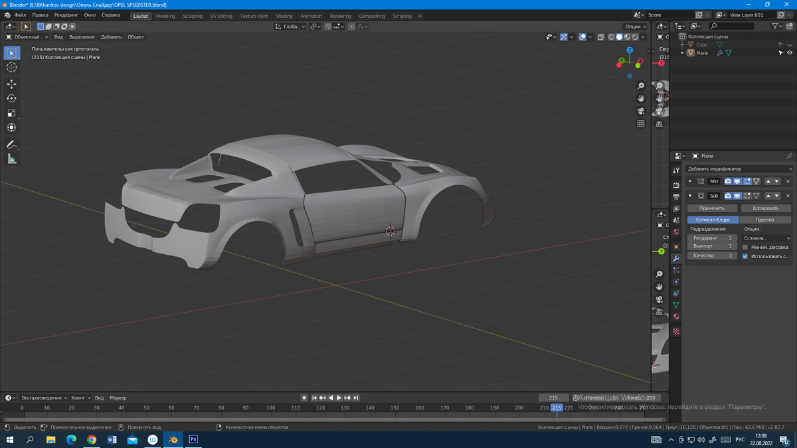Switch to the Modeling workspace tab
Screen dimensions: 797x448
[x=165, y=16]
